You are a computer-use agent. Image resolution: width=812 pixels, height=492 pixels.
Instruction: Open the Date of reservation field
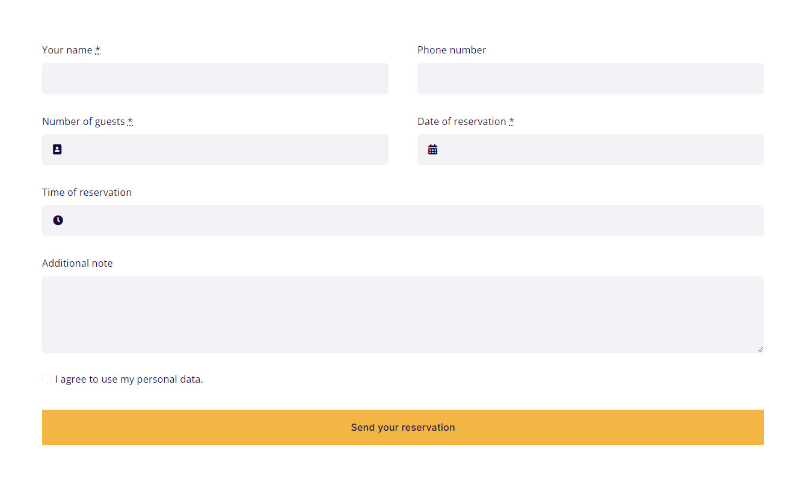click(591, 150)
